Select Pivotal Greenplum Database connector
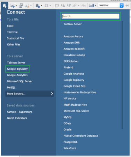The image size is (131, 157). [x=81, y=136]
